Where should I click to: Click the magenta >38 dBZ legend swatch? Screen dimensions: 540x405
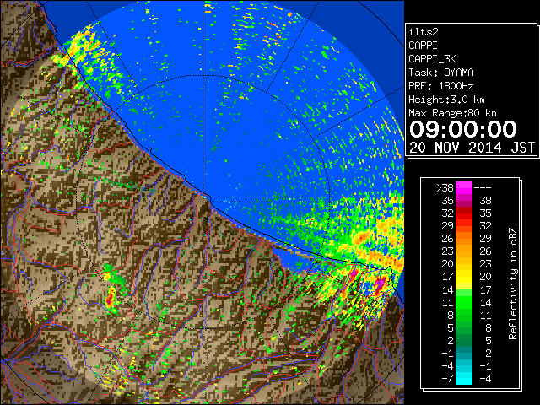pos(464,187)
